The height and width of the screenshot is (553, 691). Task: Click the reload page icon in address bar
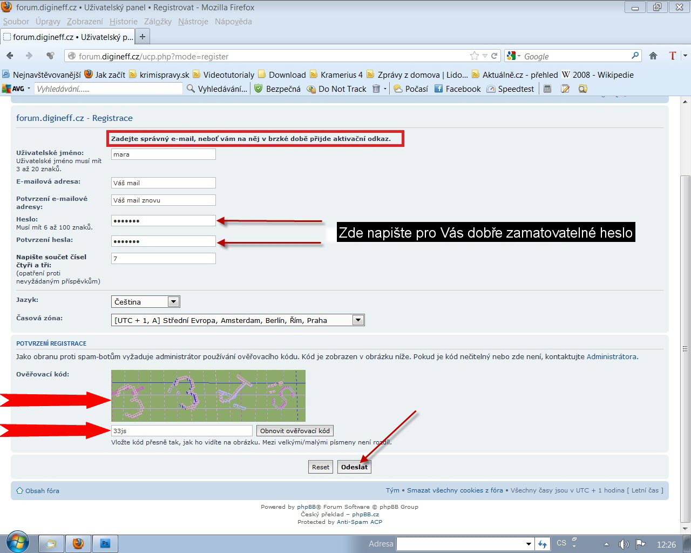494,56
